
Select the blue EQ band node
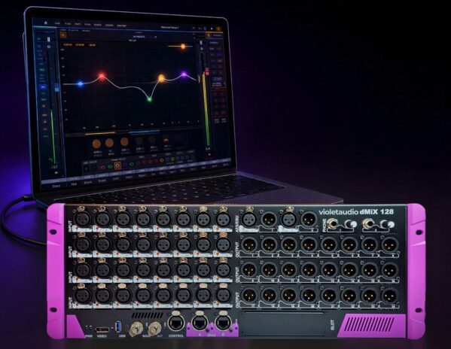point(81,83)
